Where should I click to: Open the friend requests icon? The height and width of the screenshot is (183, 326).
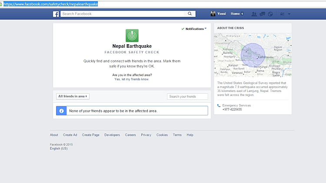(254, 14)
